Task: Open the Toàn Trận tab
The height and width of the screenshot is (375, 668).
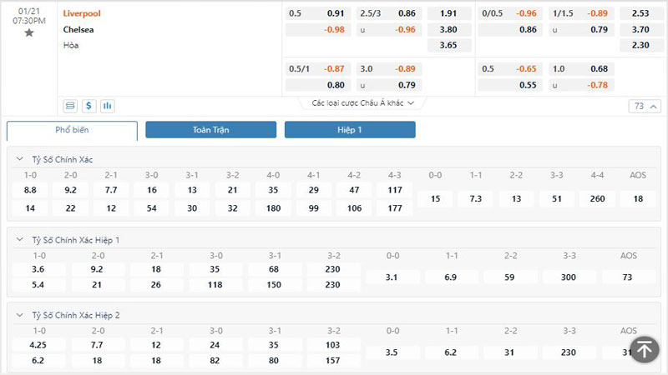Action: [x=210, y=130]
